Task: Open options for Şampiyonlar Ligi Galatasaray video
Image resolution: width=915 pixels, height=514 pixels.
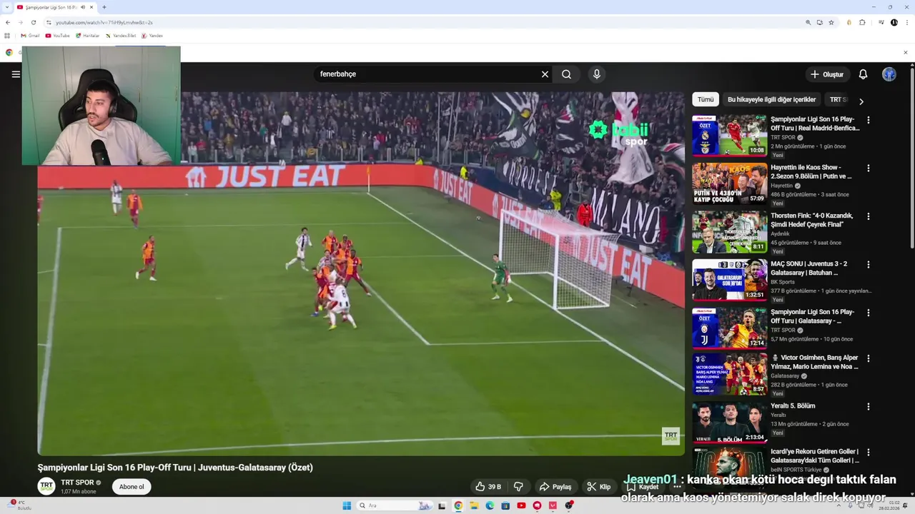Action: 869,313
